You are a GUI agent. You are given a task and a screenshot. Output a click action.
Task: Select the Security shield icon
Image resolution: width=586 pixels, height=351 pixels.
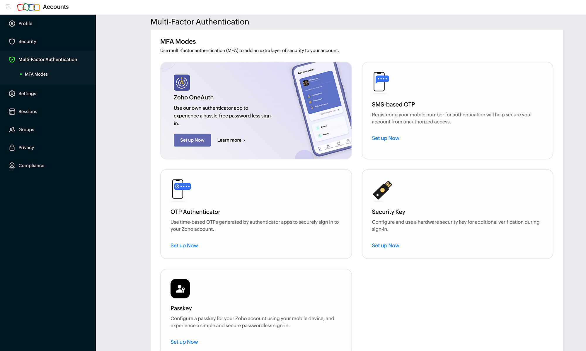[x=12, y=42]
